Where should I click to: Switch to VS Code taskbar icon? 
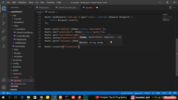pos(54,97)
